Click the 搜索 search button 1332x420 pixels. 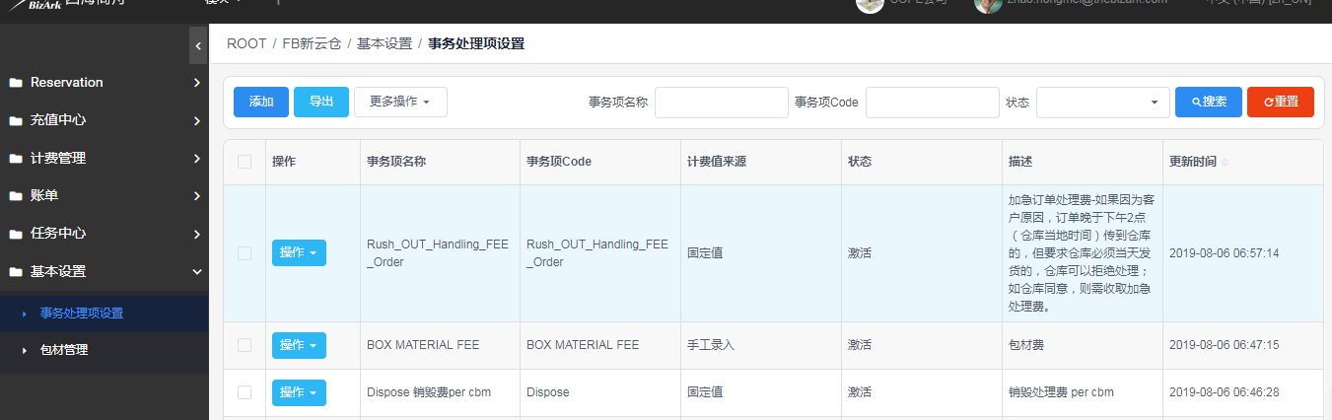(x=1209, y=102)
